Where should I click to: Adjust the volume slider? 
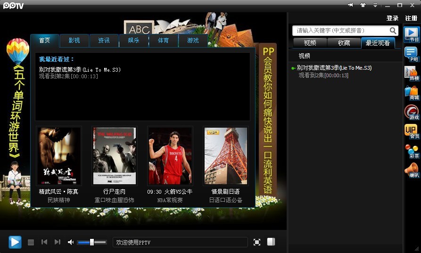point(91,242)
